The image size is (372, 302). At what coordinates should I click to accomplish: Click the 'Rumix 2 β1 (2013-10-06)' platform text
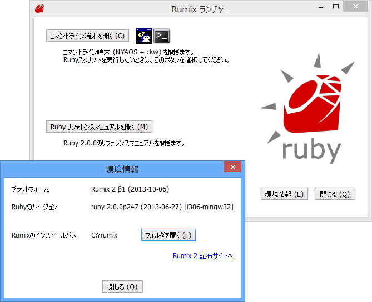[130, 189]
